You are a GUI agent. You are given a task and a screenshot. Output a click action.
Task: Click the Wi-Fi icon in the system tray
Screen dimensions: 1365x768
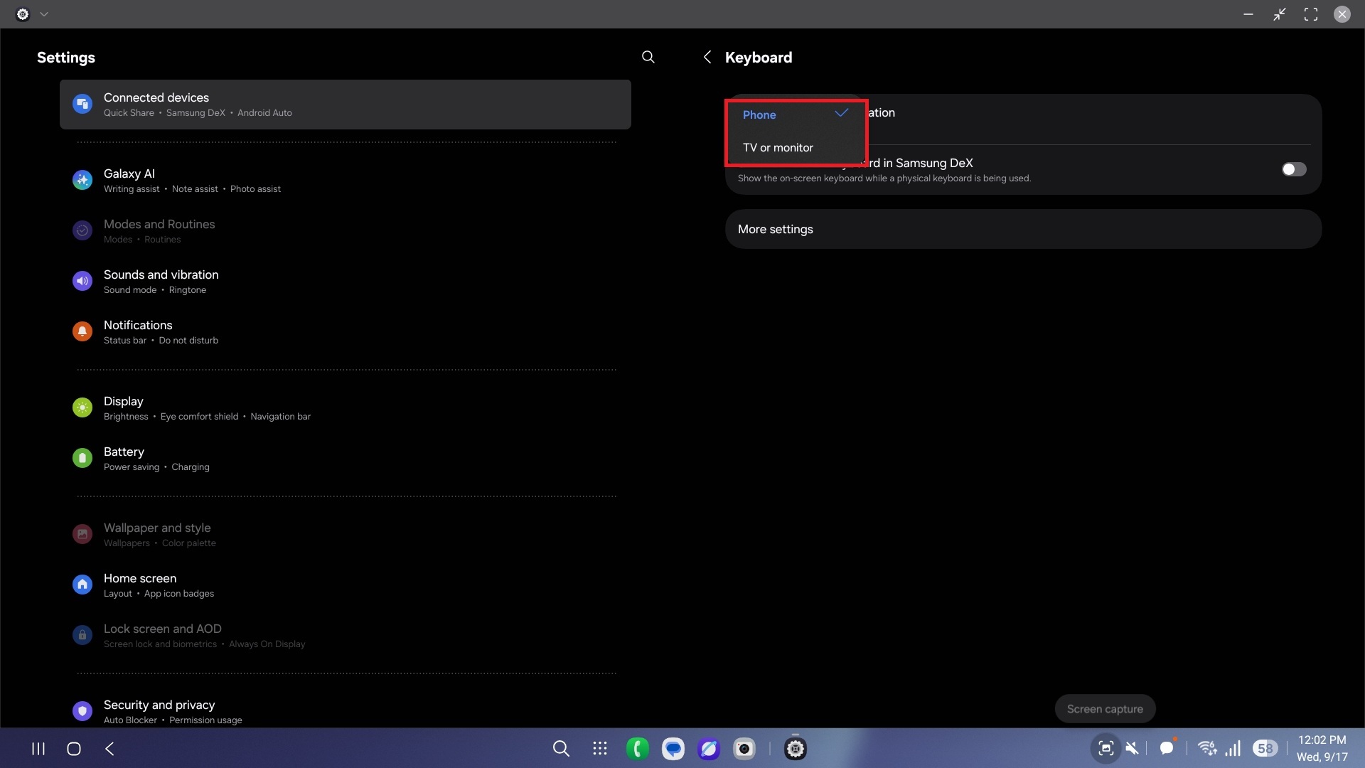coord(1207,748)
